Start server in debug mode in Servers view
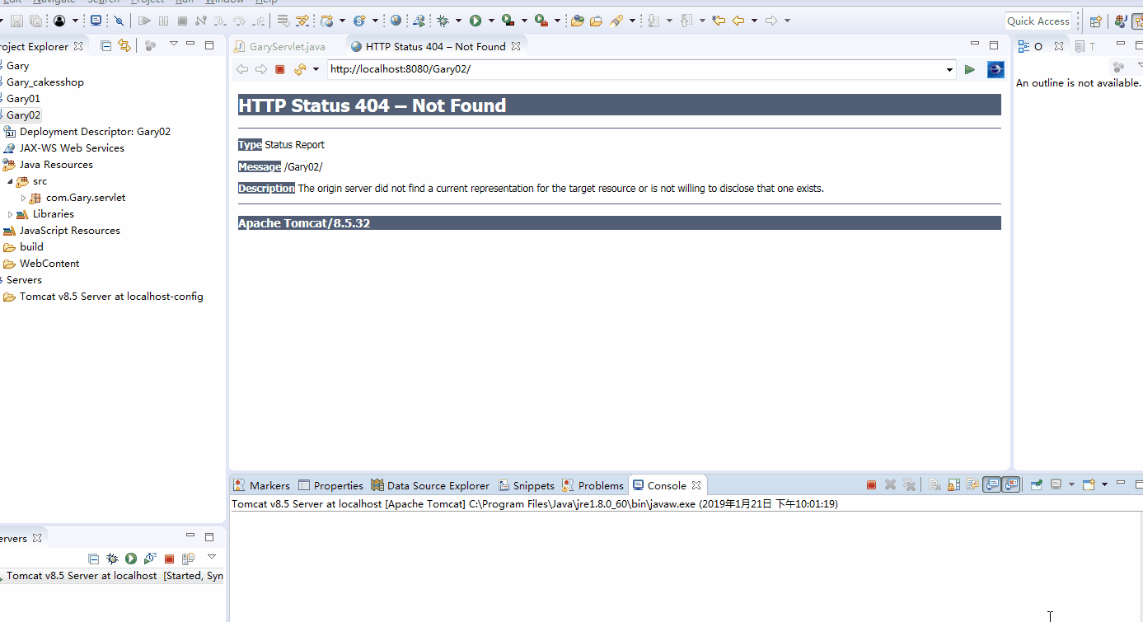Viewport: 1143px width, 622px height. tap(112, 559)
